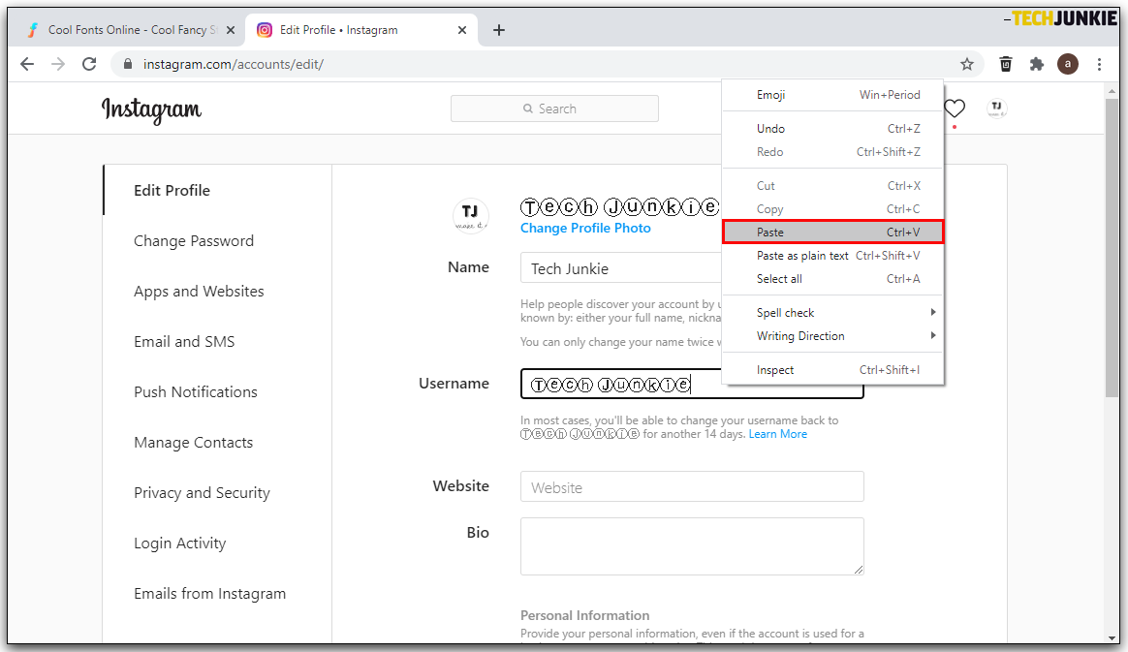Go forward with the browser forward arrow
Image resolution: width=1128 pixels, height=652 pixels.
[x=58, y=64]
